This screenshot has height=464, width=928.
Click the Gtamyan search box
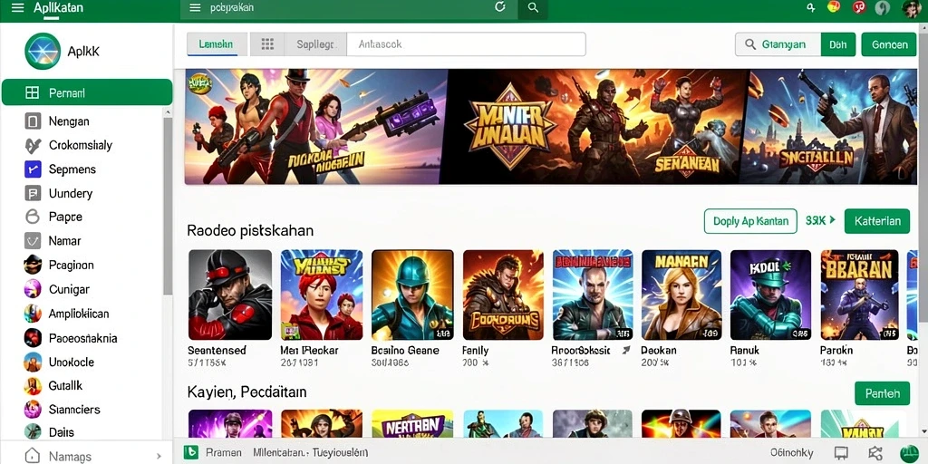778,44
